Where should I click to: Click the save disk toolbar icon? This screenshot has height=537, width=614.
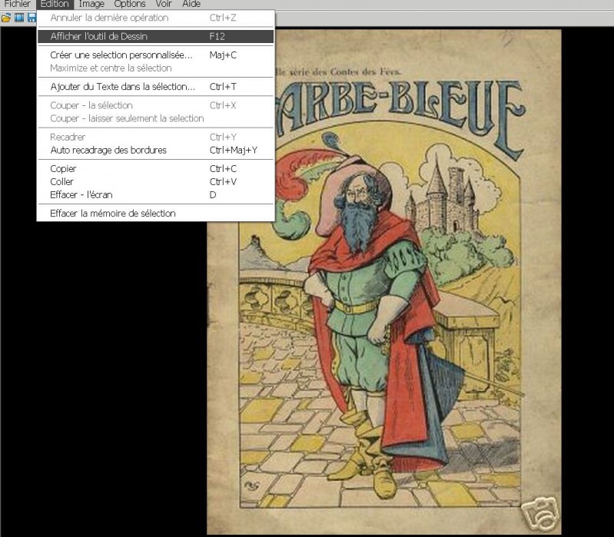[32, 18]
